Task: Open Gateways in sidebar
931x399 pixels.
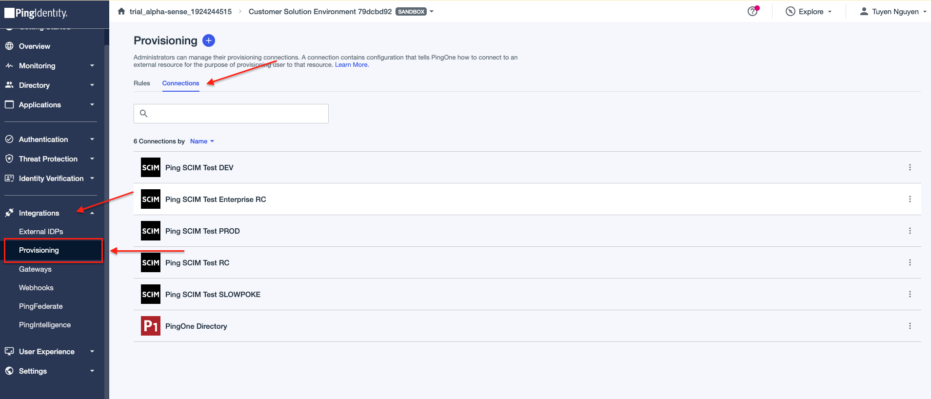Action: [x=35, y=269]
